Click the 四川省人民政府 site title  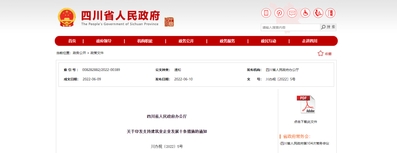pos(121,16)
